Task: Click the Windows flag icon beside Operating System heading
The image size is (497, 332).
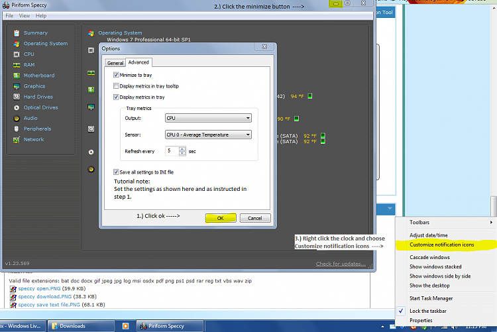Action: pyautogui.click(x=91, y=33)
